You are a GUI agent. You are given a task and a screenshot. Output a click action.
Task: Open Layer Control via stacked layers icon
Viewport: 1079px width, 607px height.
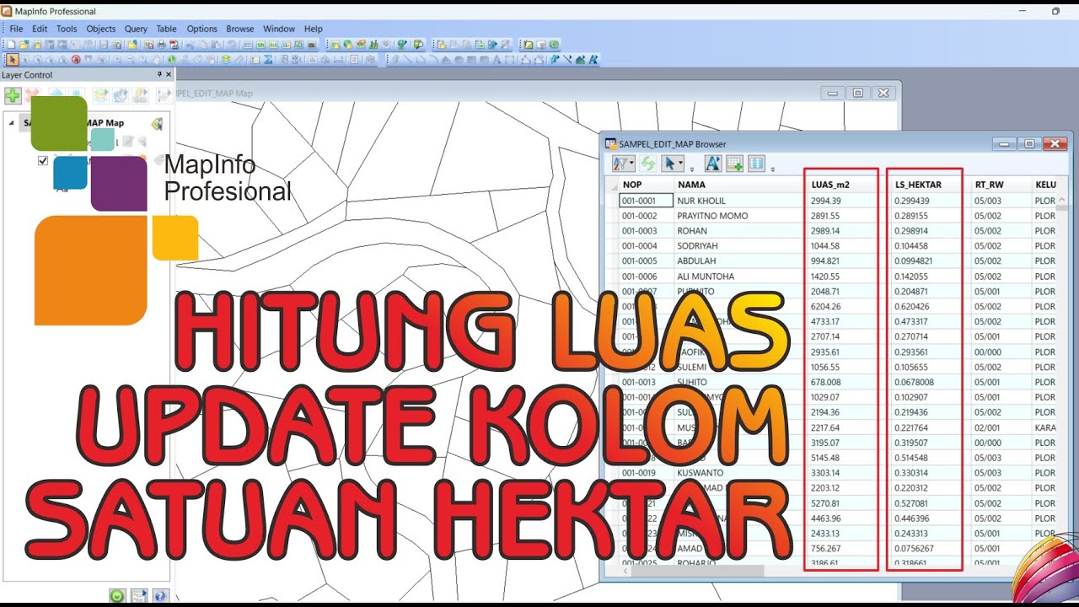(226, 59)
